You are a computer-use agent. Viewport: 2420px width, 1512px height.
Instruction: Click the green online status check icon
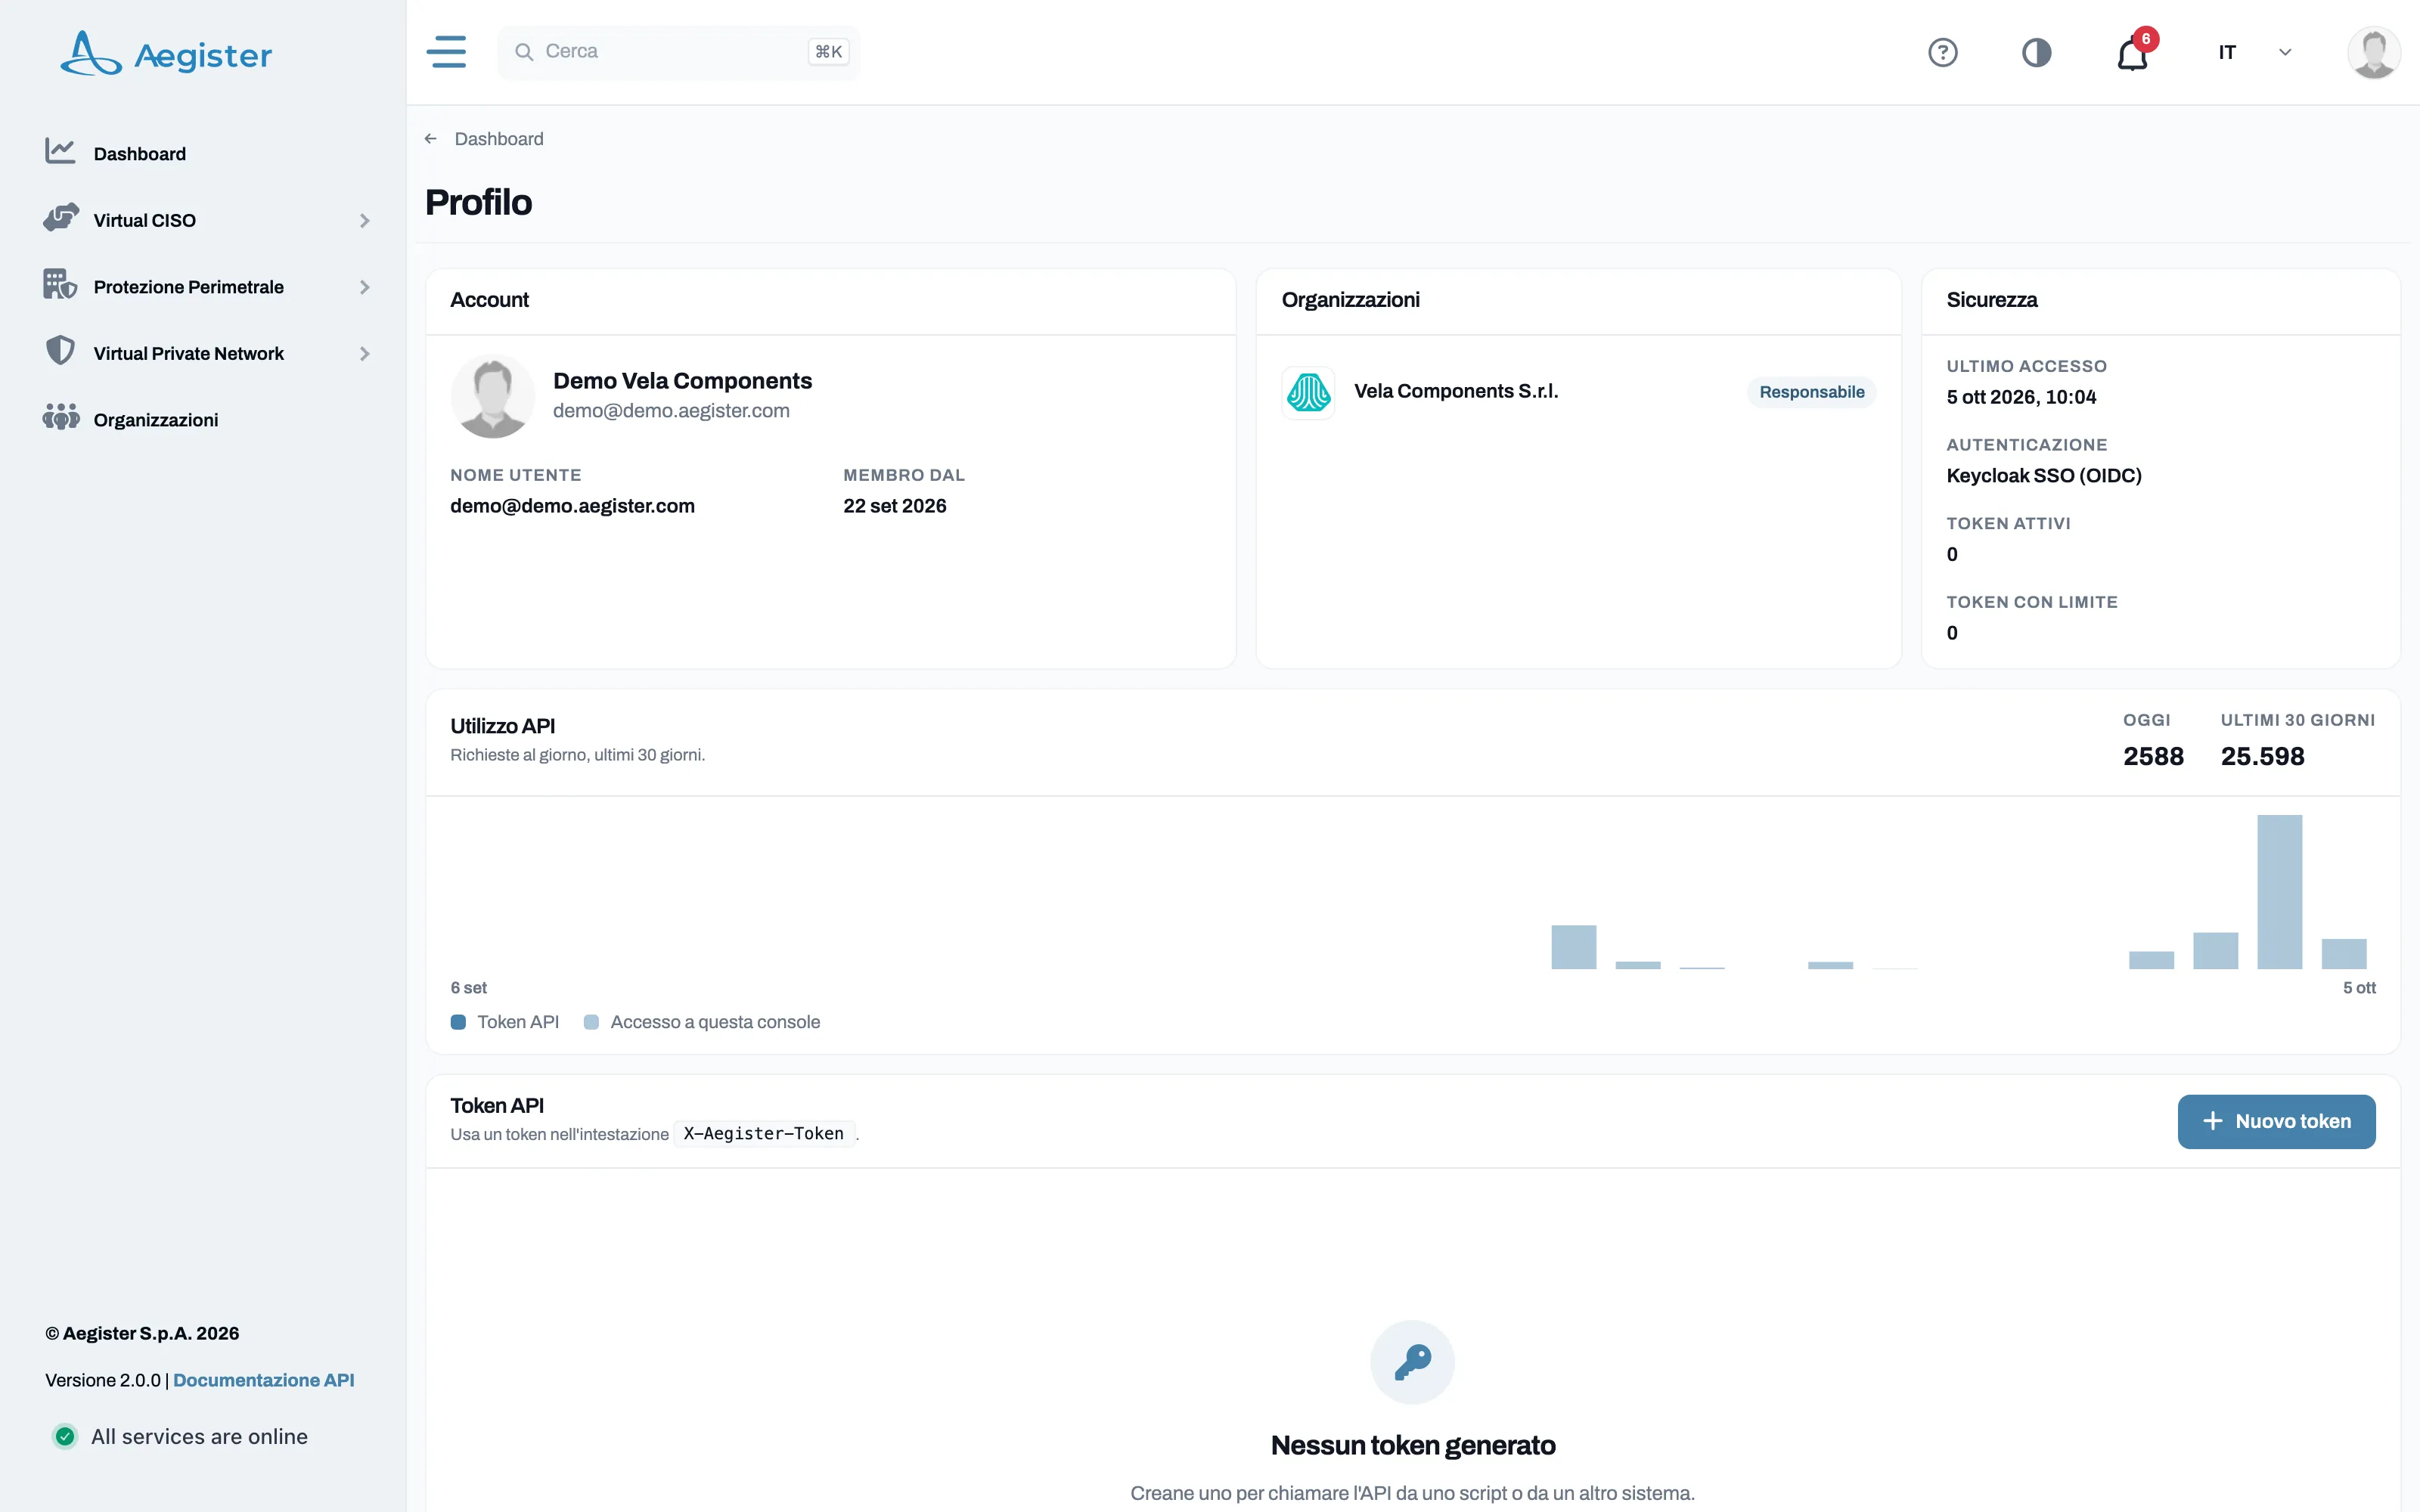tap(65, 1436)
